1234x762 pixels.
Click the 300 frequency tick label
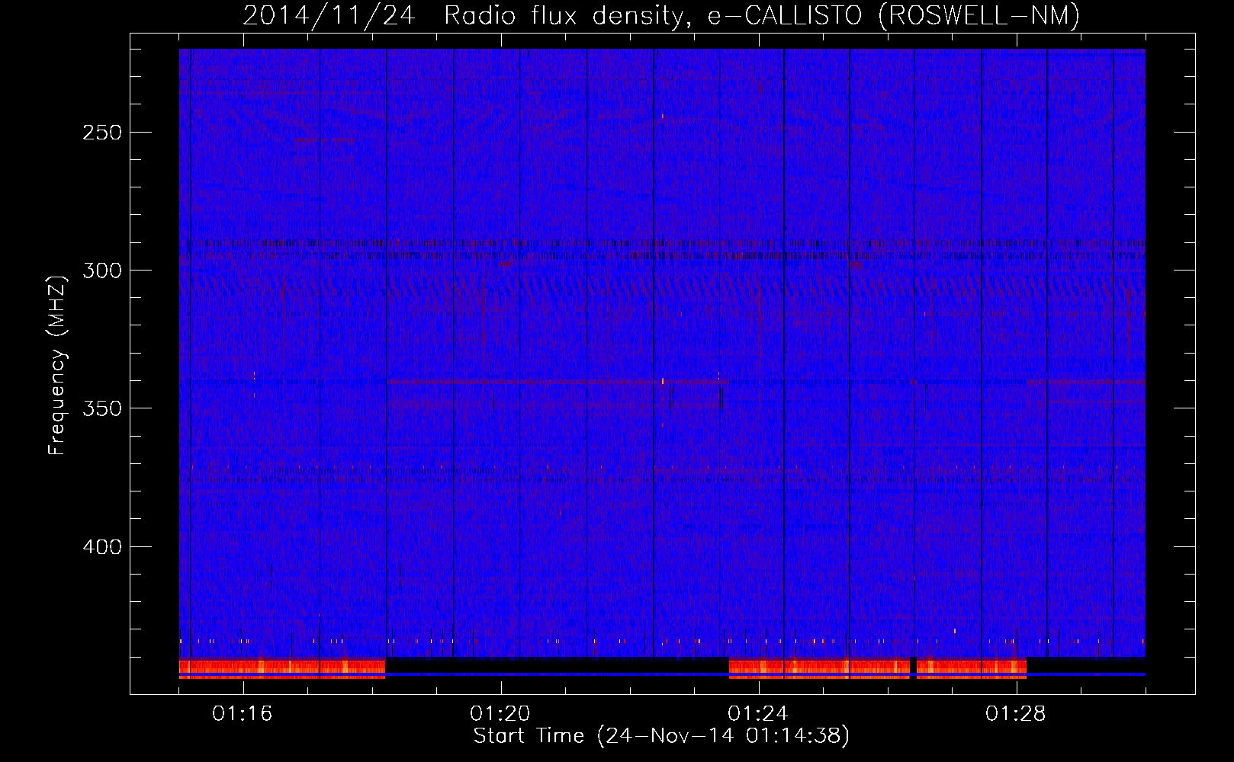(102, 271)
